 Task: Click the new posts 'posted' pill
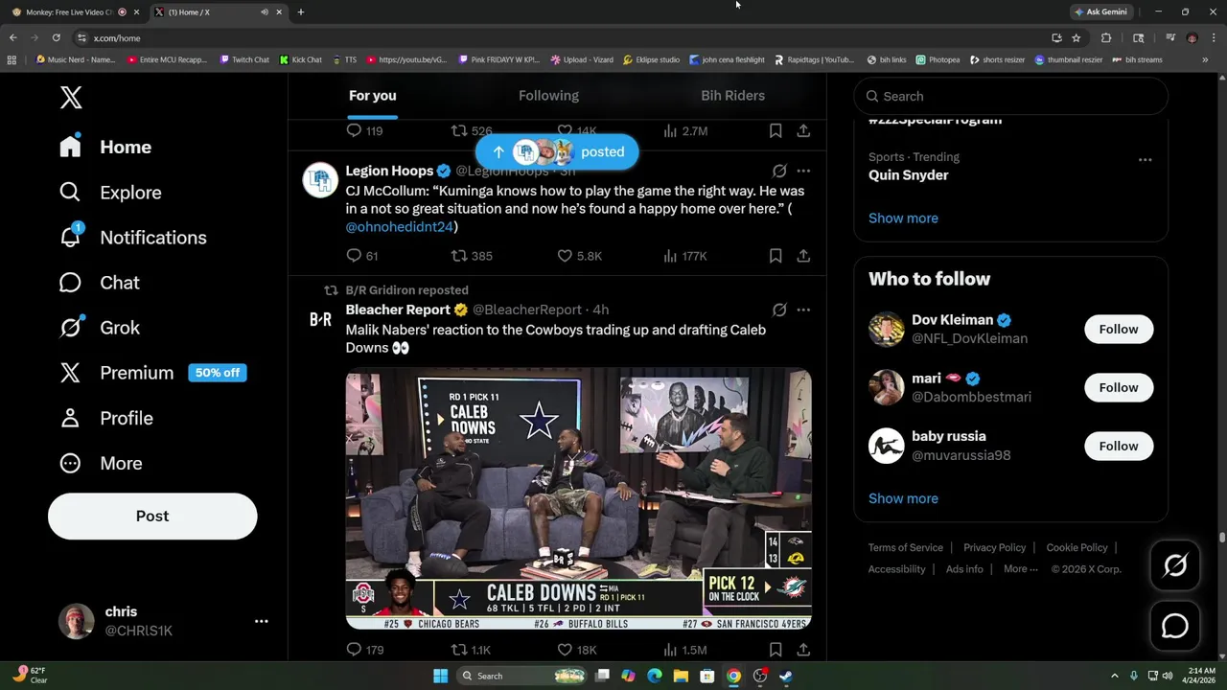557,151
